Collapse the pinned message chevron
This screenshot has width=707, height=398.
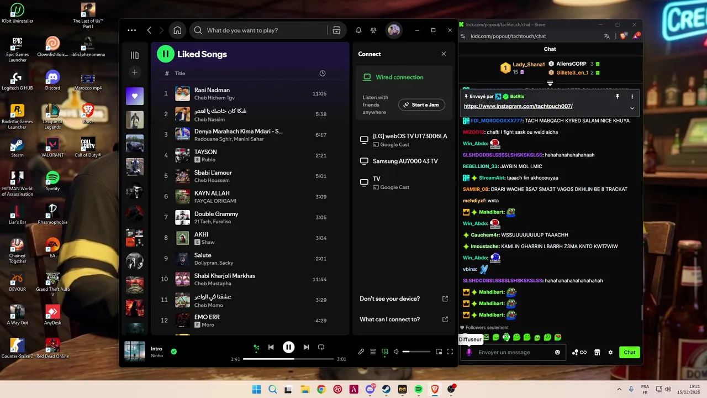coord(632,108)
